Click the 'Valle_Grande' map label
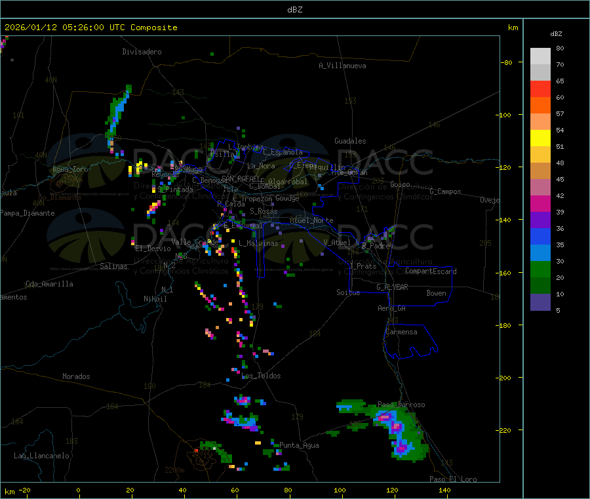 (195, 242)
